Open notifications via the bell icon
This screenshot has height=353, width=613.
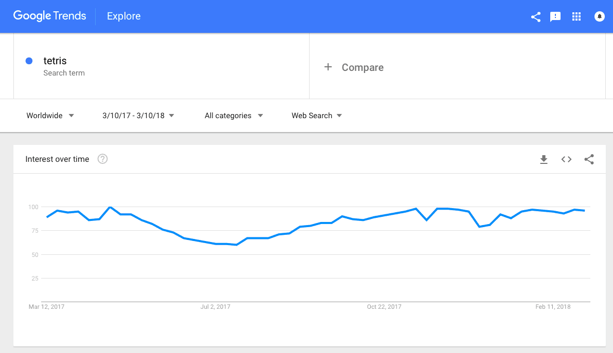click(x=599, y=16)
